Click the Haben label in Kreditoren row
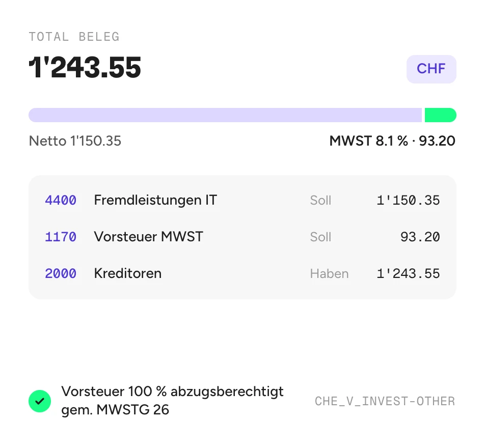 click(330, 273)
